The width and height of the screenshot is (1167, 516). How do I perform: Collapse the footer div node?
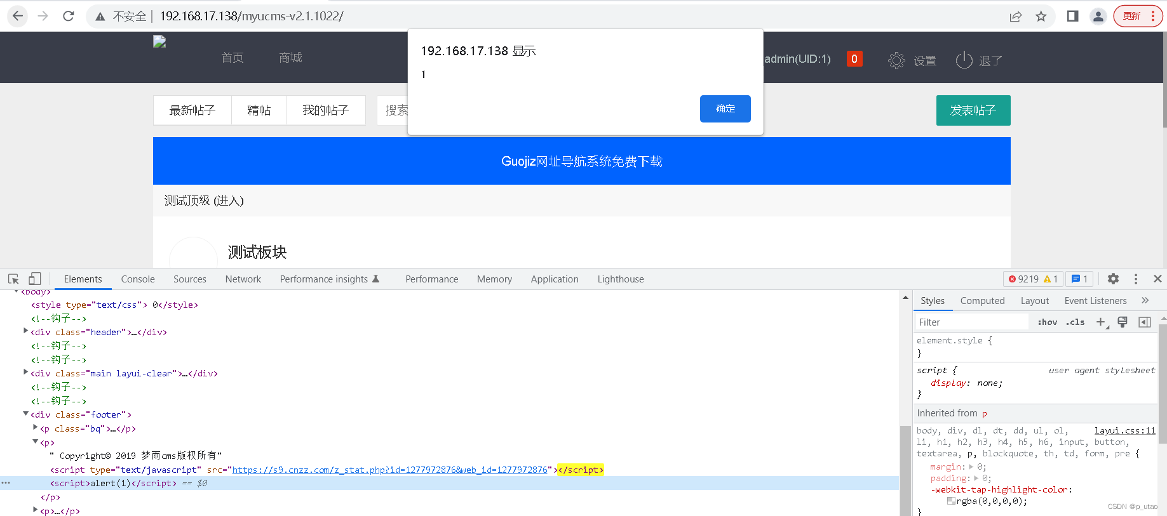25,413
